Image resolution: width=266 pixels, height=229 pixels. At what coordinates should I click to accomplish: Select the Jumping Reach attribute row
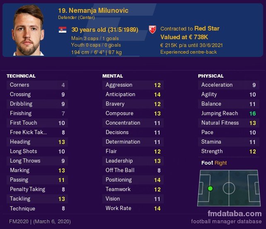229,113
